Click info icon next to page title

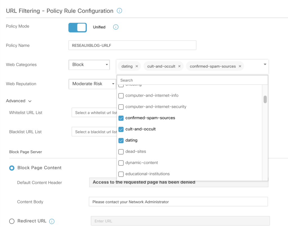119,11
